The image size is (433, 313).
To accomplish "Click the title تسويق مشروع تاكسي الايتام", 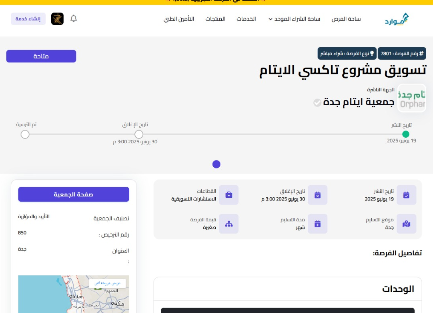I will click(x=343, y=70).
